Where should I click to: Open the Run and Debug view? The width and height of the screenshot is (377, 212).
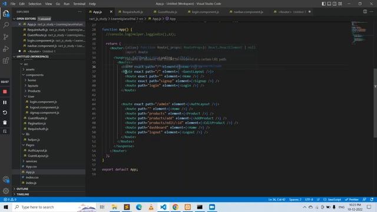[6, 49]
